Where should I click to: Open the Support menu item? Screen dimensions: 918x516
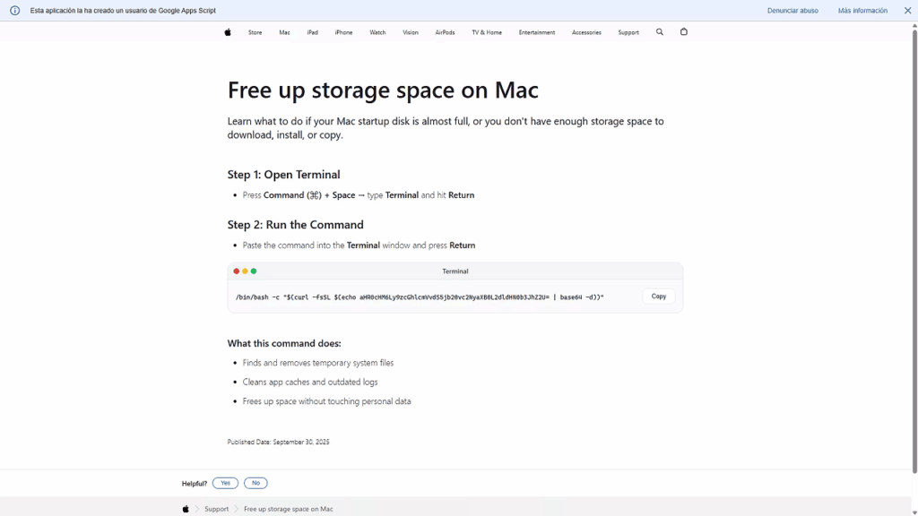pos(628,33)
